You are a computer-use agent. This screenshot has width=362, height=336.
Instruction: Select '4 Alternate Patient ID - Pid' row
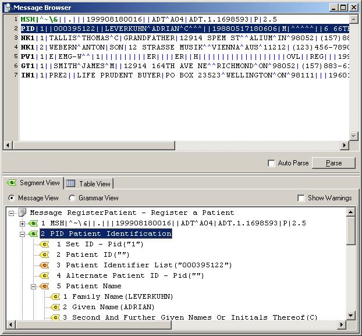click(130, 275)
